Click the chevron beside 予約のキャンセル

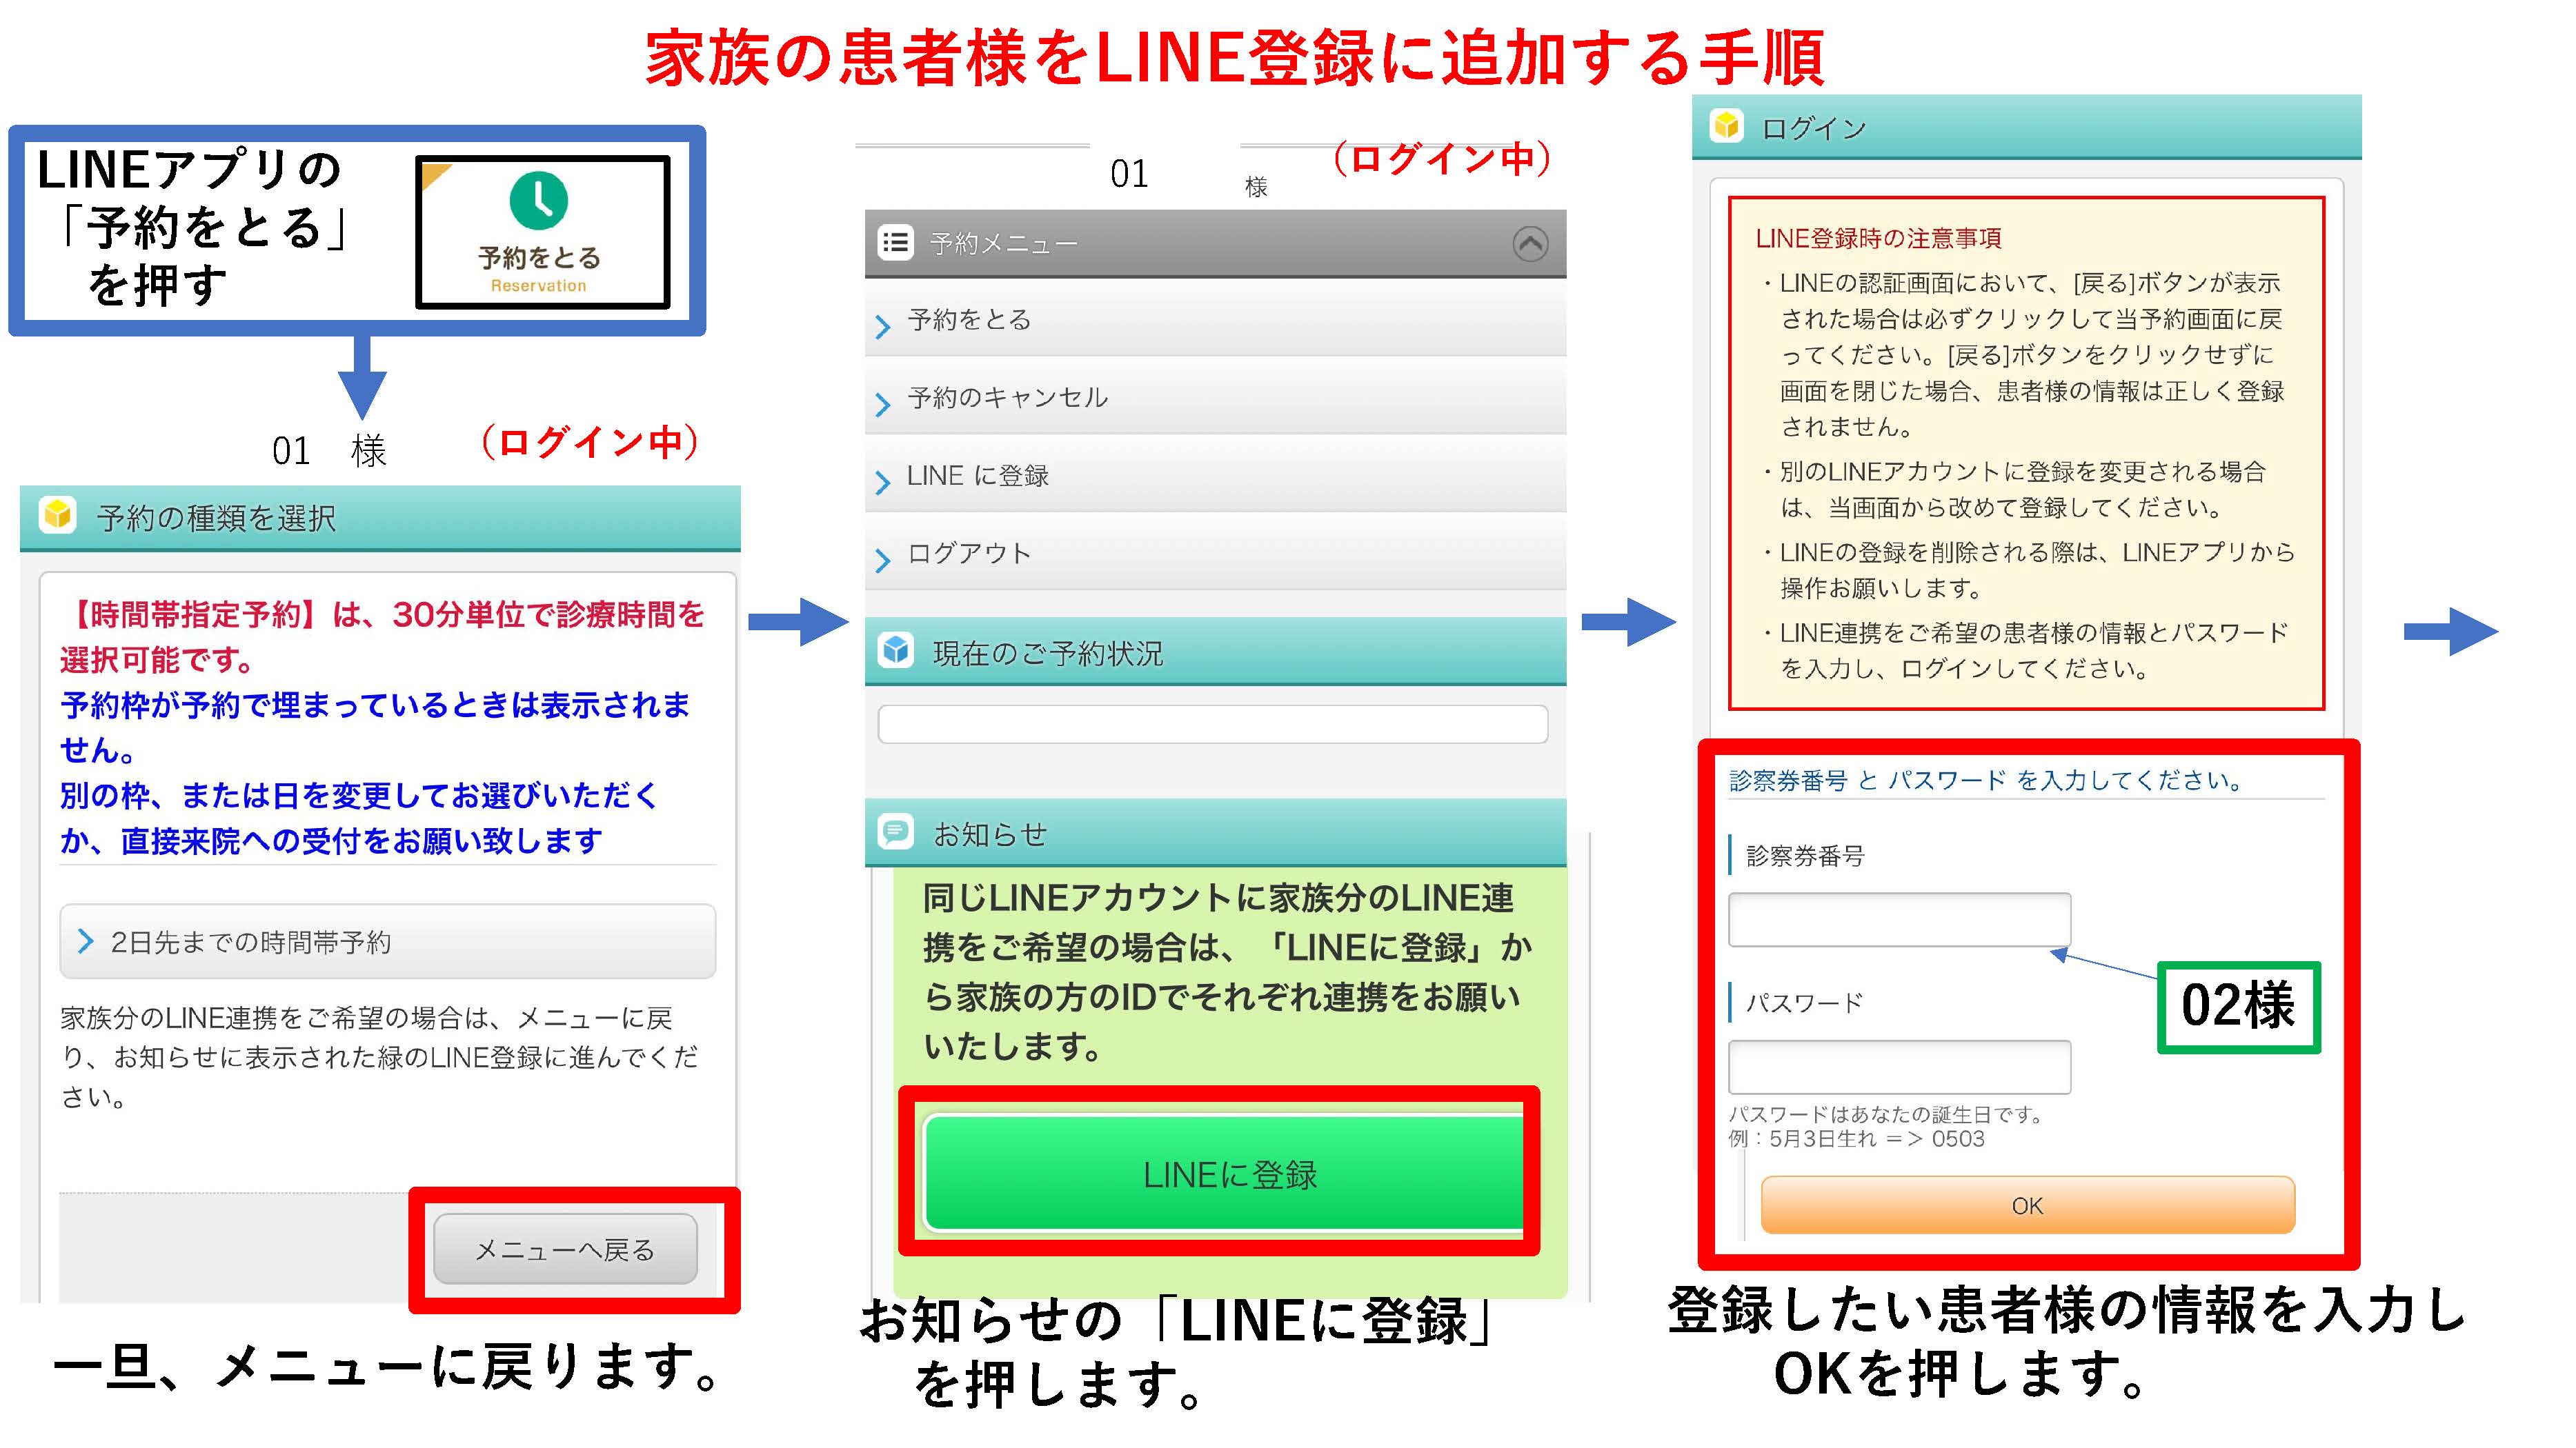click(882, 404)
